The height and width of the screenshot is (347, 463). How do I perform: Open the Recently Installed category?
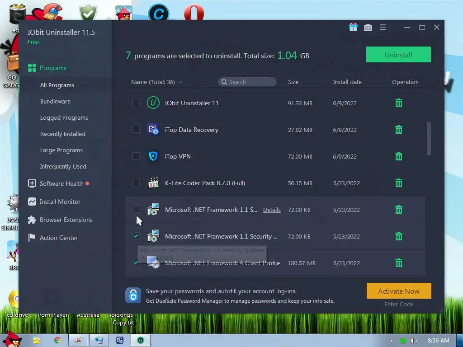(x=63, y=134)
